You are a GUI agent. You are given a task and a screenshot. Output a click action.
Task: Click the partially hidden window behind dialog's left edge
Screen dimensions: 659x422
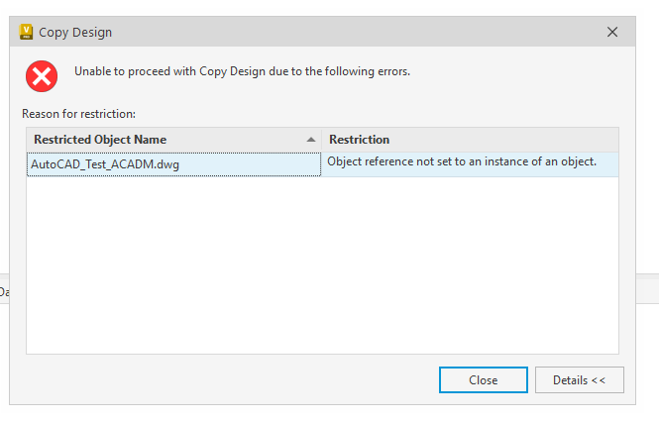click(x=4, y=291)
